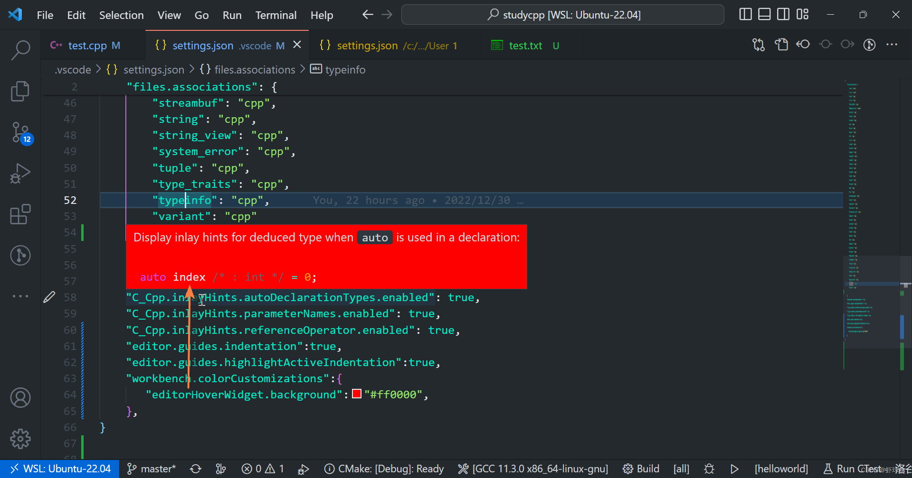Click Synchronize Changes icon in status bar
The width and height of the screenshot is (912, 478).
tap(196, 469)
